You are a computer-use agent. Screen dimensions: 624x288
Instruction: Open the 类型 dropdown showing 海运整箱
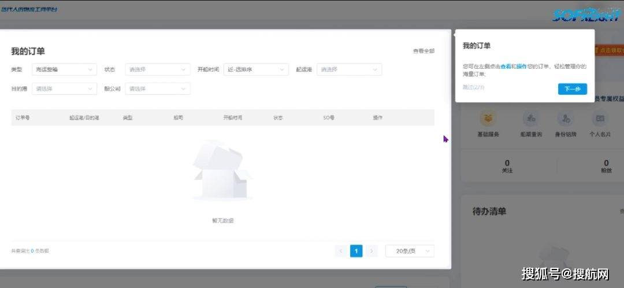pos(64,69)
